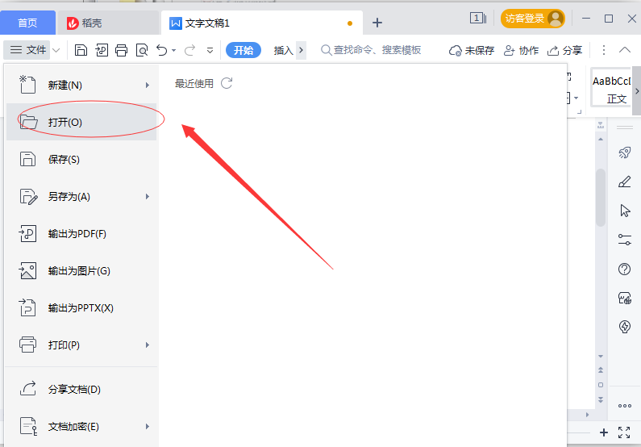Refresh the recently used list
This screenshot has height=447, width=641.
tap(227, 83)
